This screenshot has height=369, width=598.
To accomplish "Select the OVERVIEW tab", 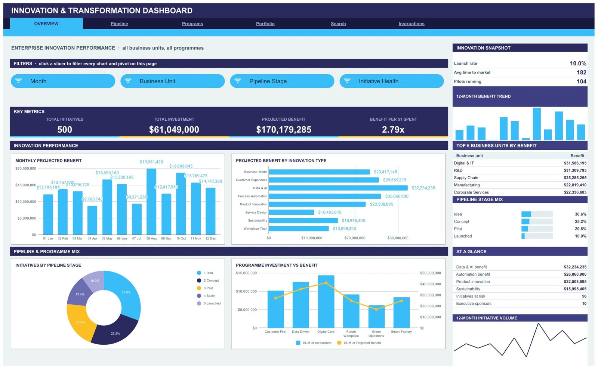I will (x=46, y=24).
